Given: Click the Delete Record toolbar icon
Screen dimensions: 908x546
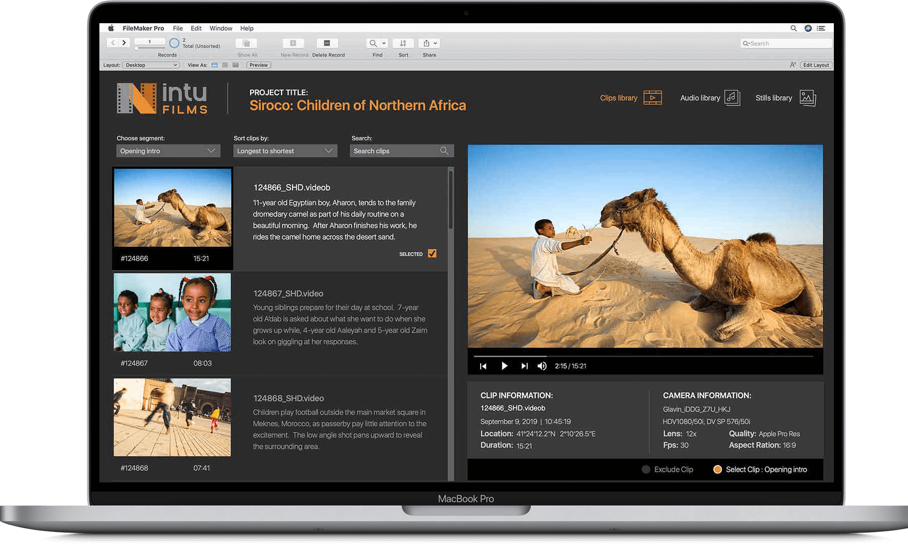Looking at the screenshot, I should 327,43.
